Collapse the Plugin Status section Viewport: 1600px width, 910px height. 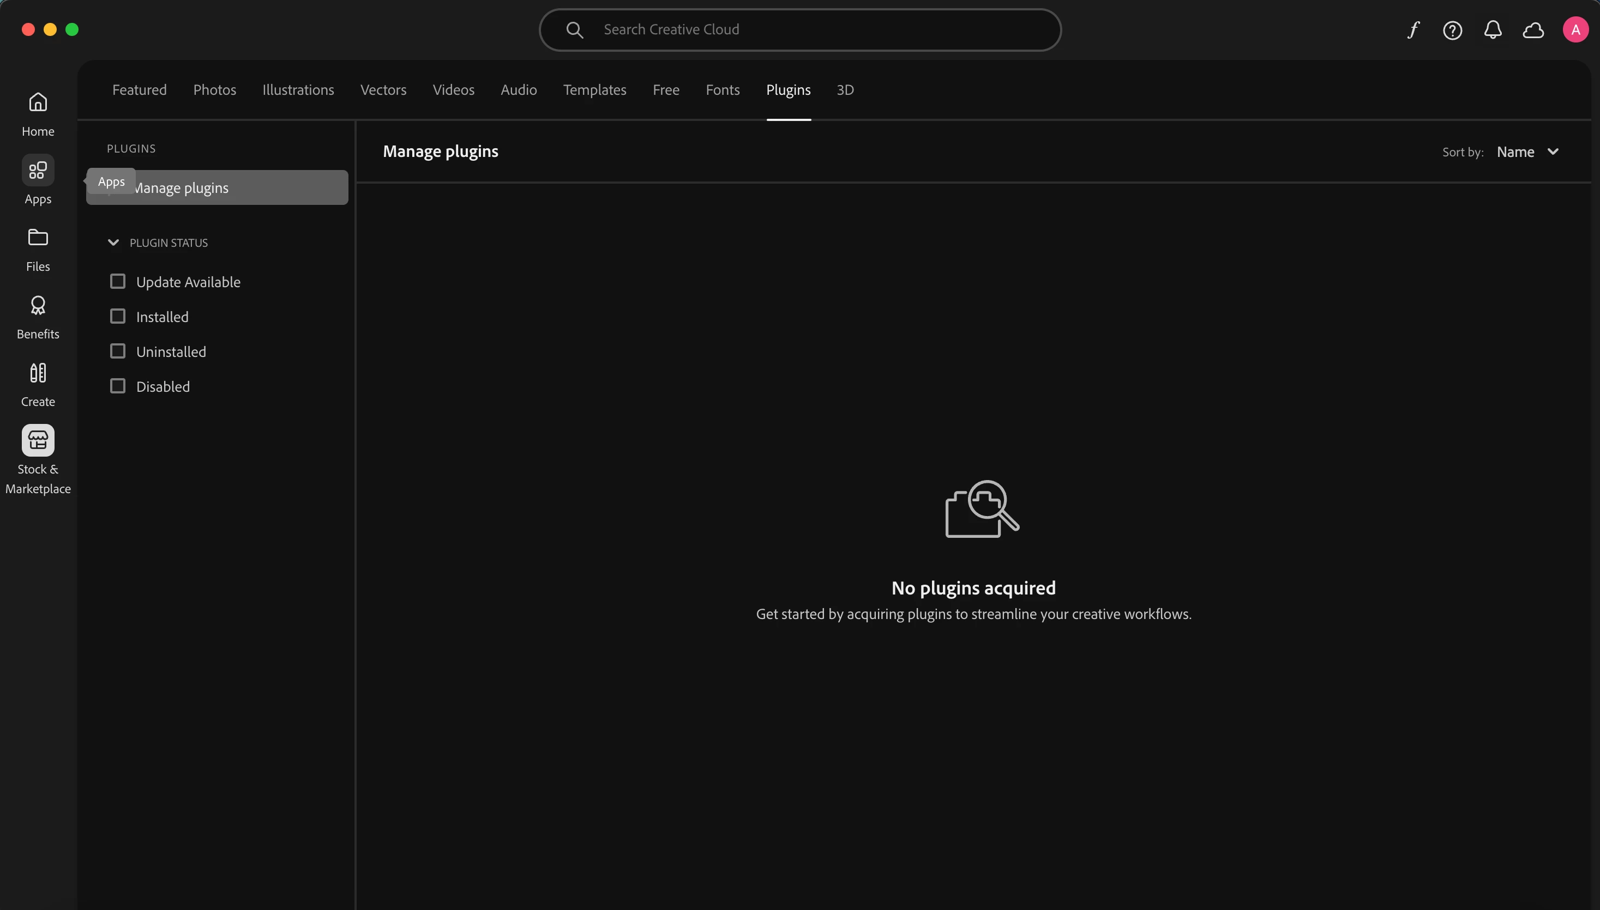click(x=113, y=242)
